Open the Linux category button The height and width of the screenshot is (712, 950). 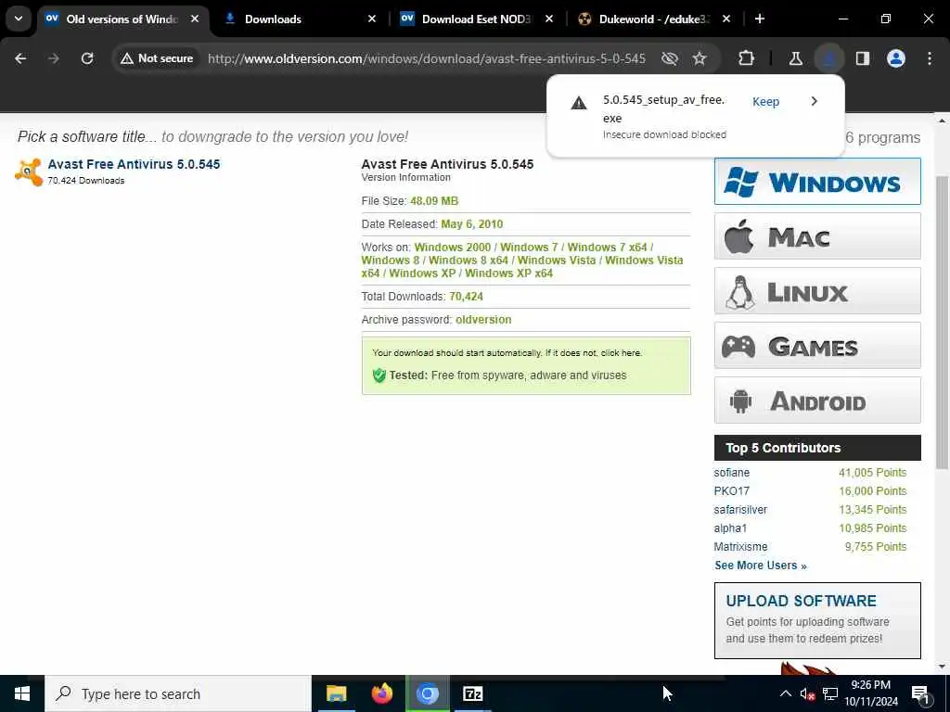point(817,291)
